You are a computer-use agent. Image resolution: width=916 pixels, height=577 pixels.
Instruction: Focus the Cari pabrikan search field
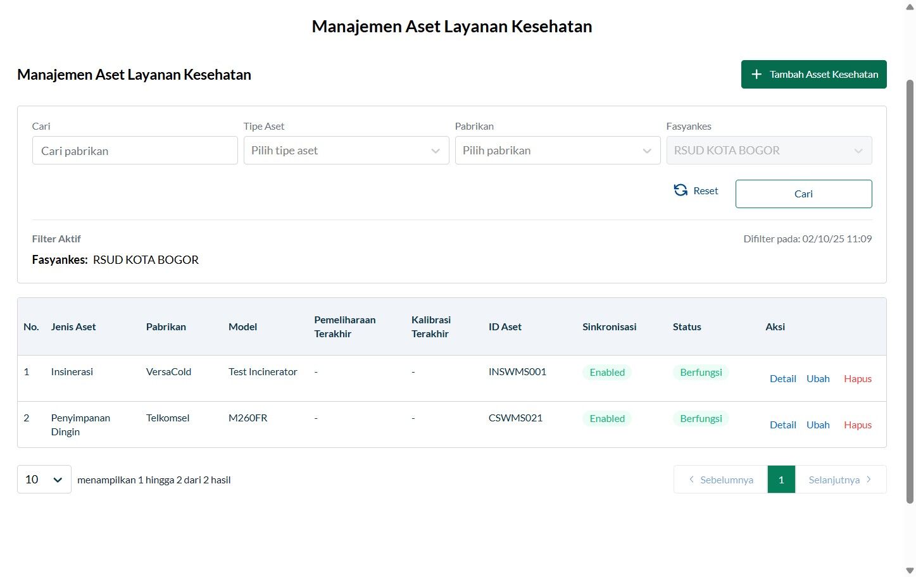point(135,151)
